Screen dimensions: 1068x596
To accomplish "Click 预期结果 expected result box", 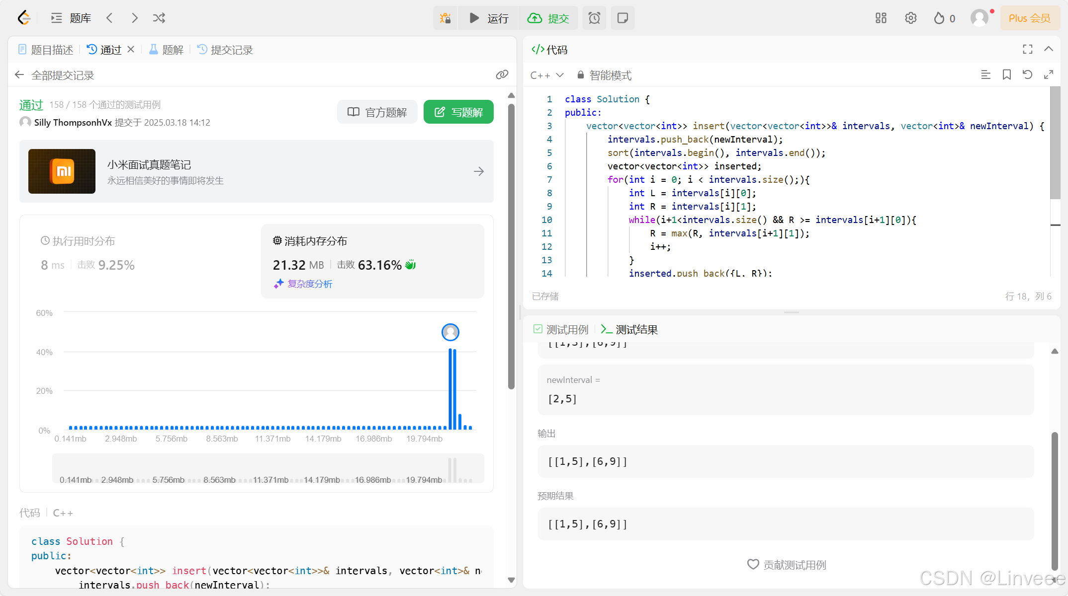I will pos(786,524).
